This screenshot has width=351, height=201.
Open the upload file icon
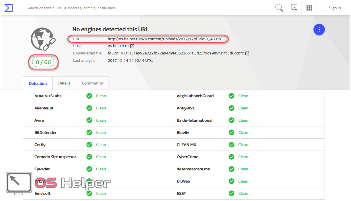coord(294,8)
